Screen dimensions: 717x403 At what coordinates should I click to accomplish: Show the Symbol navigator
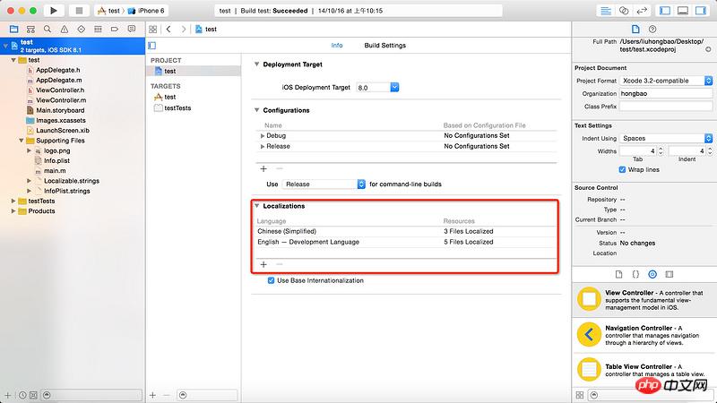(x=30, y=30)
